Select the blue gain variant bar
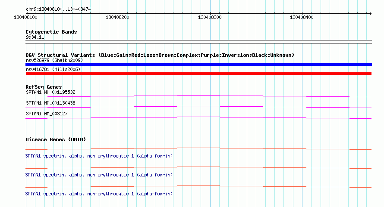The width and height of the screenshot is (384, 207). click(198, 65)
